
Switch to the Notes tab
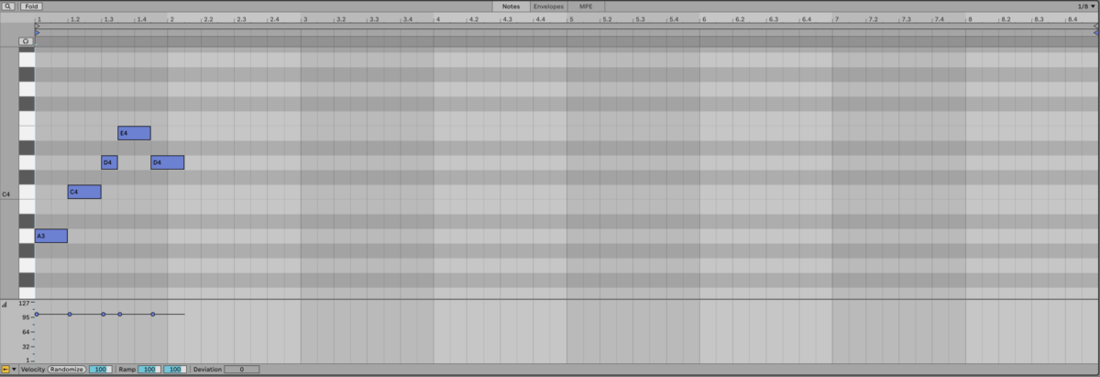pyautogui.click(x=511, y=6)
